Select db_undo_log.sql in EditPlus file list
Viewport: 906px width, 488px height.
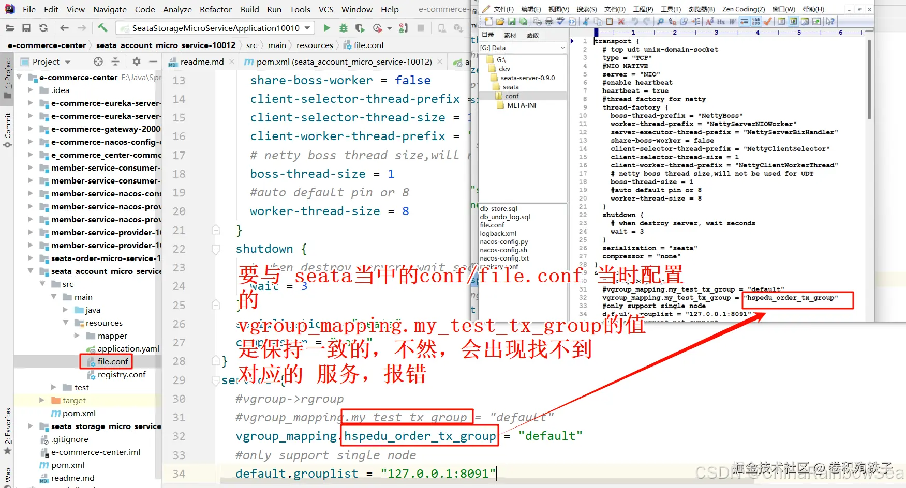coord(505,217)
